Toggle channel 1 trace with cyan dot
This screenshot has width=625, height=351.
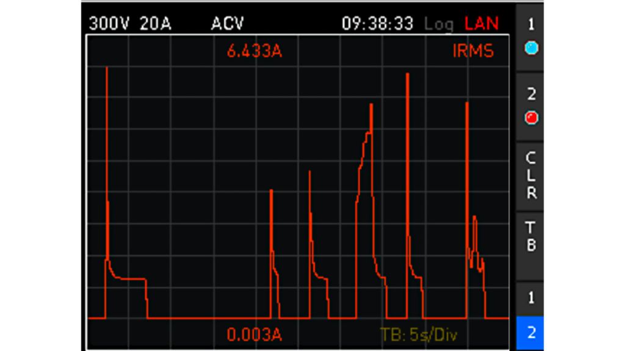tap(531, 38)
